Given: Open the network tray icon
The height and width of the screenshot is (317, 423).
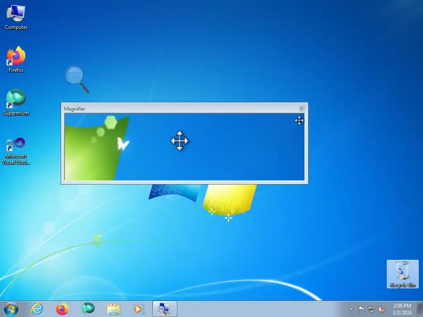Looking at the screenshot, I should [371, 309].
